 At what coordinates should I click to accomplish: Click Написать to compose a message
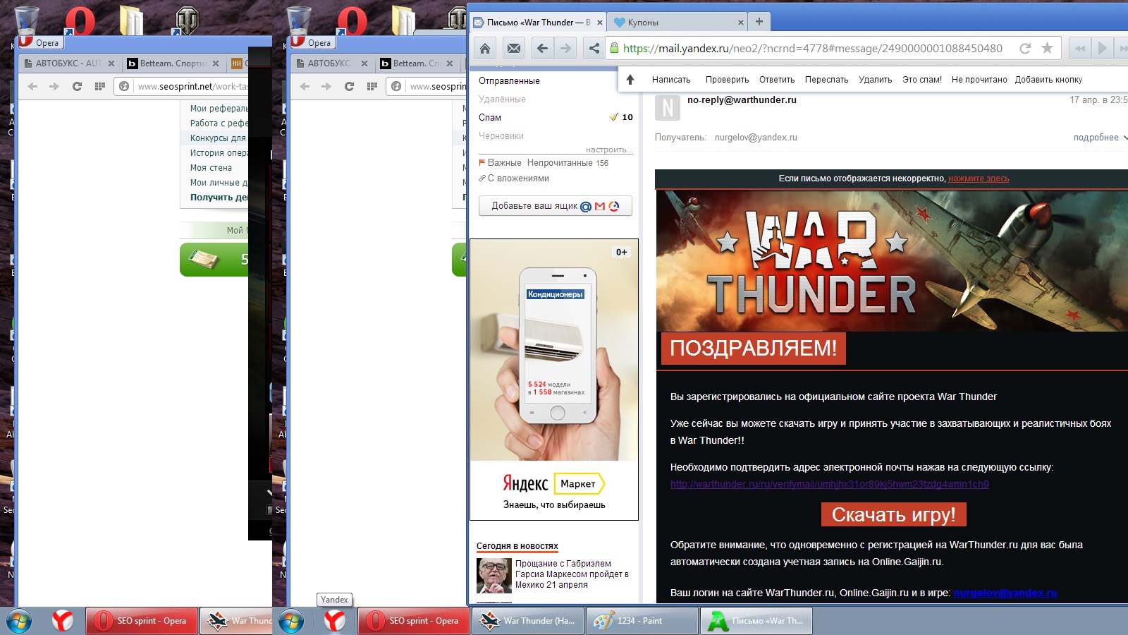pyautogui.click(x=671, y=80)
